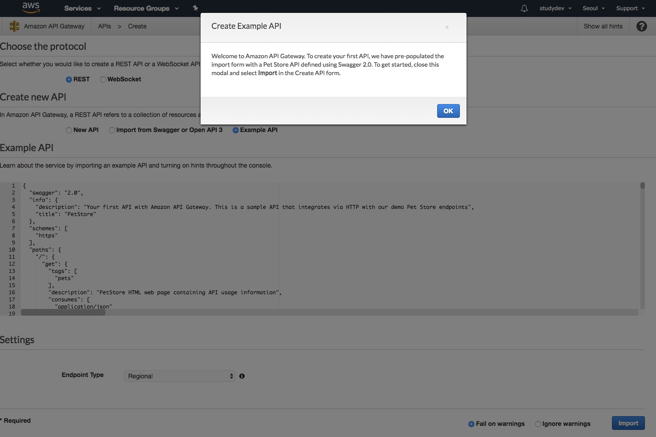Click the "title": "PetStore" line in editor
Image resolution: width=656 pixels, height=437 pixels.
click(66, 214)
